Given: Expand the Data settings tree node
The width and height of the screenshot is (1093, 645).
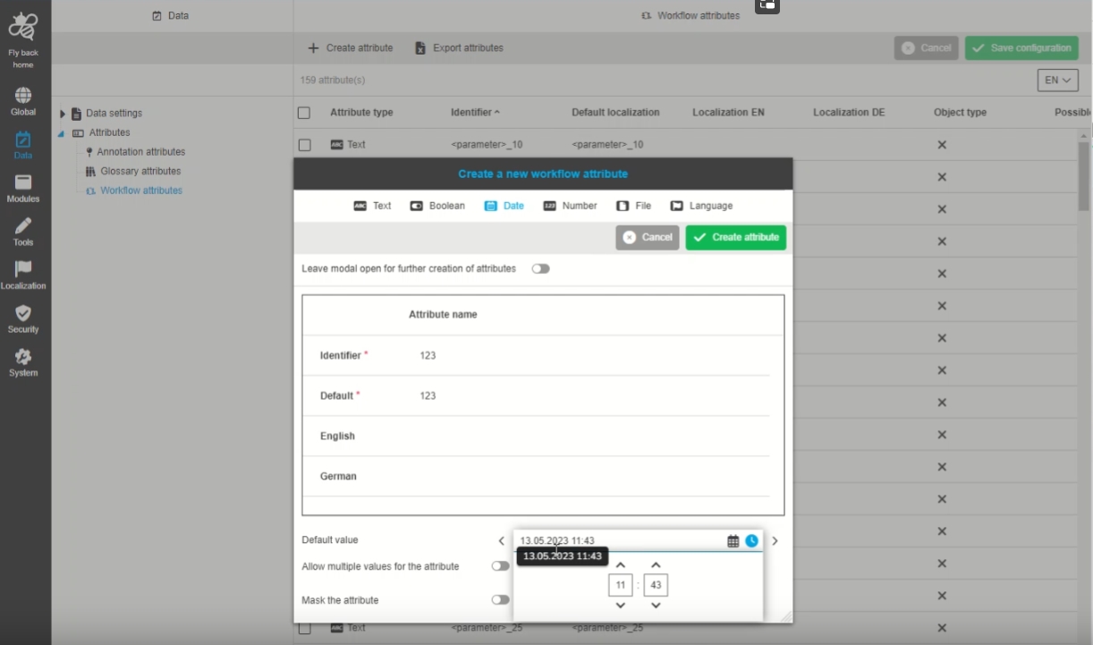Looking at the screenshot, I should pyautogui.click(x=64, y=114).
